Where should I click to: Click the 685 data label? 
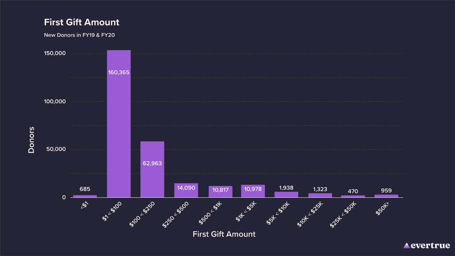pyautogui.click(x=85, y=189)
